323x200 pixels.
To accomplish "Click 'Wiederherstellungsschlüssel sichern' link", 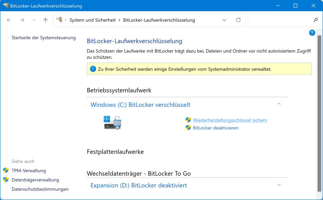I will 230,120.
